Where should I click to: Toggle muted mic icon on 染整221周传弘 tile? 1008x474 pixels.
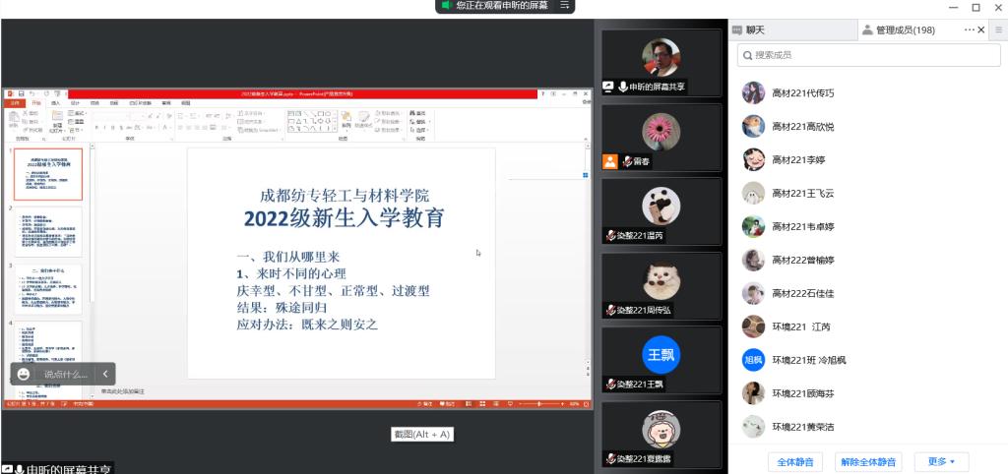610,310
